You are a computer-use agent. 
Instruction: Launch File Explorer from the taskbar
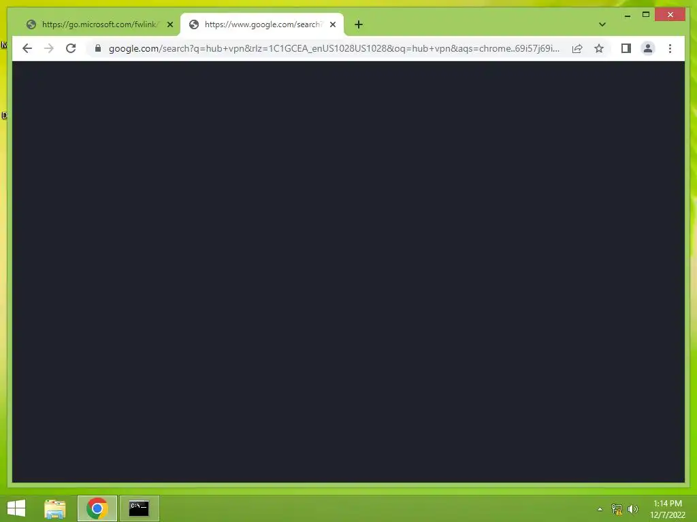coord(54,508)
